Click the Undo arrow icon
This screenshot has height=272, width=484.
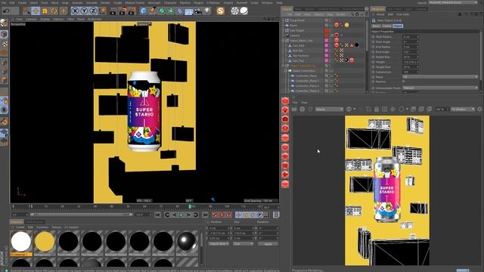[6, 11]
